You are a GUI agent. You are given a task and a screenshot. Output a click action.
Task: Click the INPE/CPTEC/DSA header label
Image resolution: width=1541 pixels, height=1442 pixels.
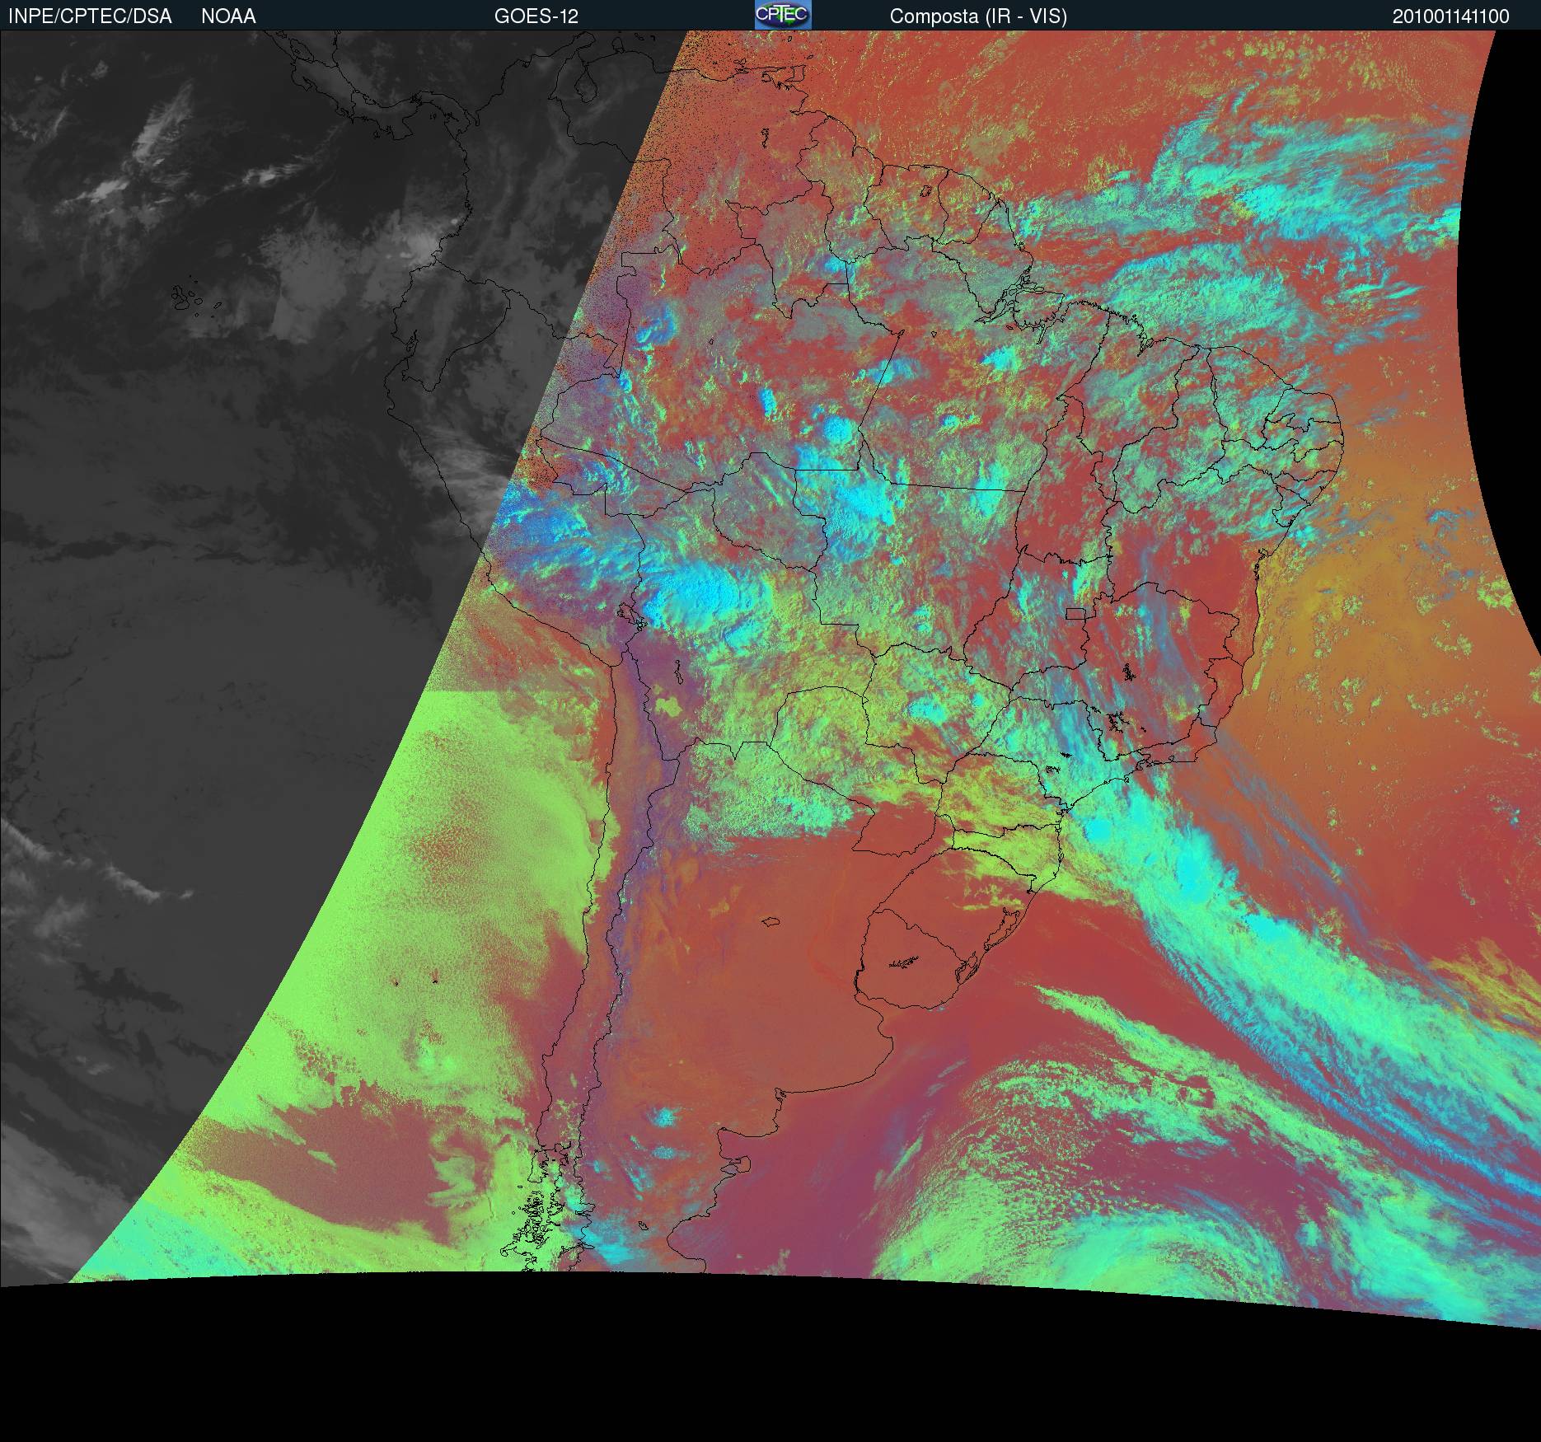click(x=90, y=16)
